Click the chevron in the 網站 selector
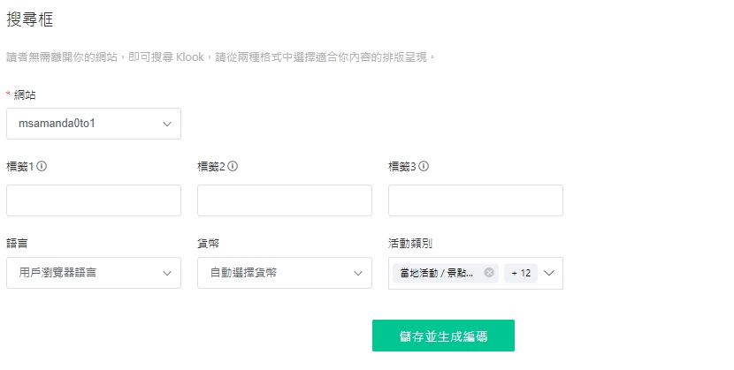The height and width of the screenshot is (370, 734). (x=167, y=124)
